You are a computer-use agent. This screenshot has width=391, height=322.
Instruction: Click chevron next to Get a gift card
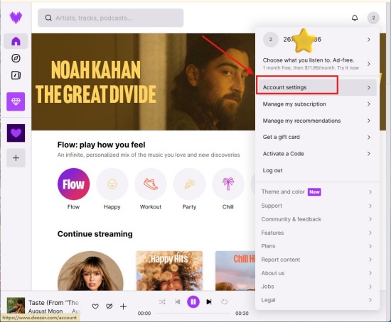tap(368, 137)
